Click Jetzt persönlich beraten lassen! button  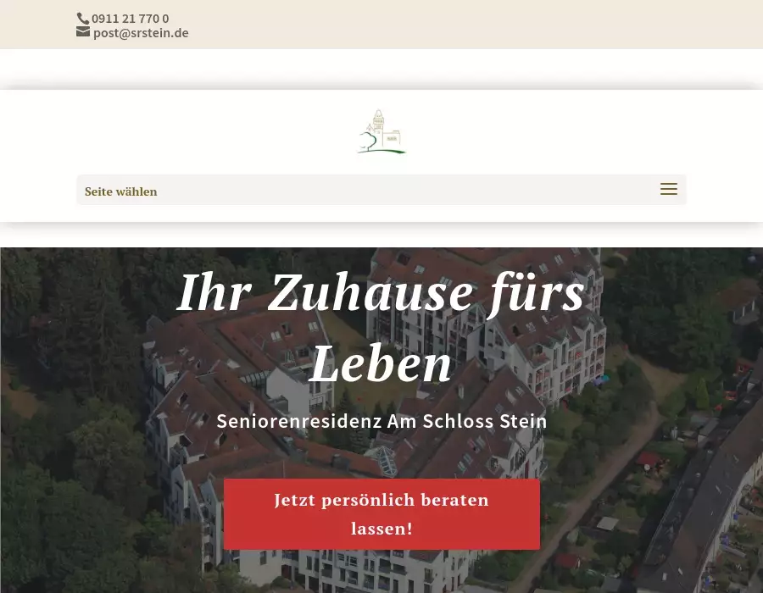pyautogui.click(x=382, y=514)
